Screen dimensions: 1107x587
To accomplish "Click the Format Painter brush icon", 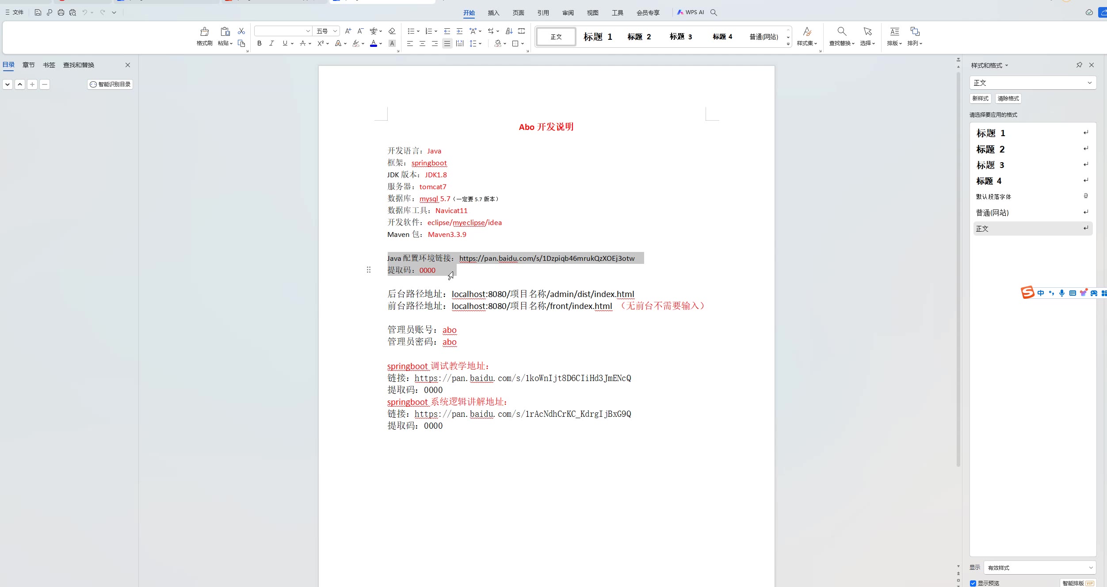I will 204,32.
